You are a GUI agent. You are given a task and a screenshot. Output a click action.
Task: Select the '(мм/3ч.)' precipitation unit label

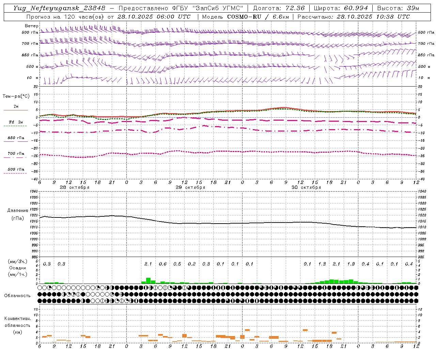pyautogui.click(x=18, y=261)
